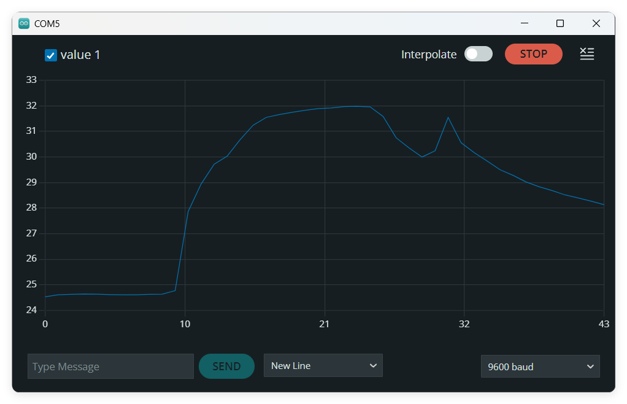This screenshot has height=404, width=627.
Task: Click the x-axis tick label 43
Action: click(x=604, y=324)
